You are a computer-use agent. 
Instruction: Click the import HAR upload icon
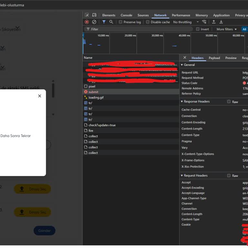(x=213, y=22)
